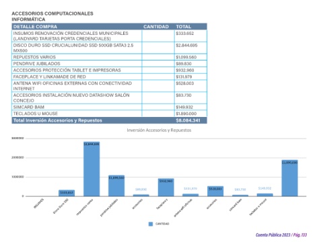Click the $528.003 chart bar
The image size is (323, 242).
click(215, 191)
